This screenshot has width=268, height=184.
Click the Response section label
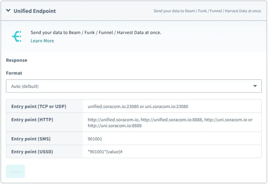click(x=17, y=60)
